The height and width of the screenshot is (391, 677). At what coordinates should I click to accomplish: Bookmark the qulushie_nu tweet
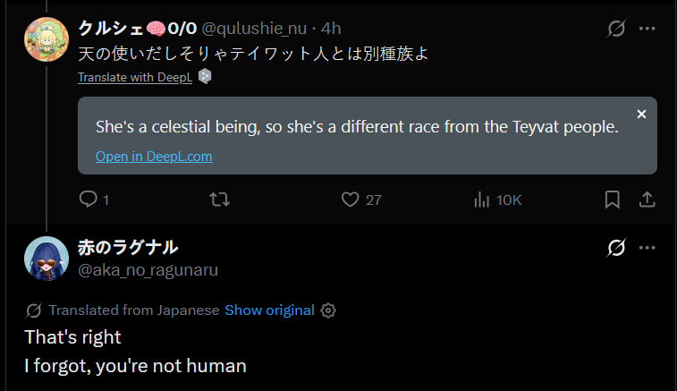(613, 199)
